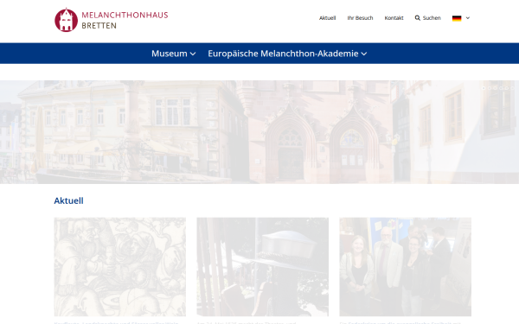Expand the chevron beside Europäische Melanchthon-Akademie
This screenshot has width=519, height=324.
click(364, 54)
